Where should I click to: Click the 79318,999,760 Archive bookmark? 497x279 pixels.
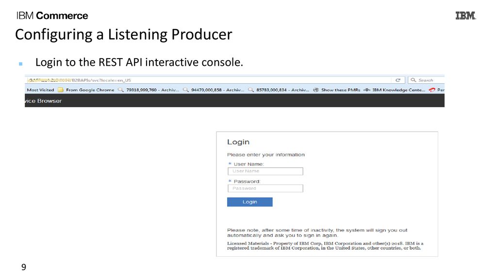(x=149, y=90)
